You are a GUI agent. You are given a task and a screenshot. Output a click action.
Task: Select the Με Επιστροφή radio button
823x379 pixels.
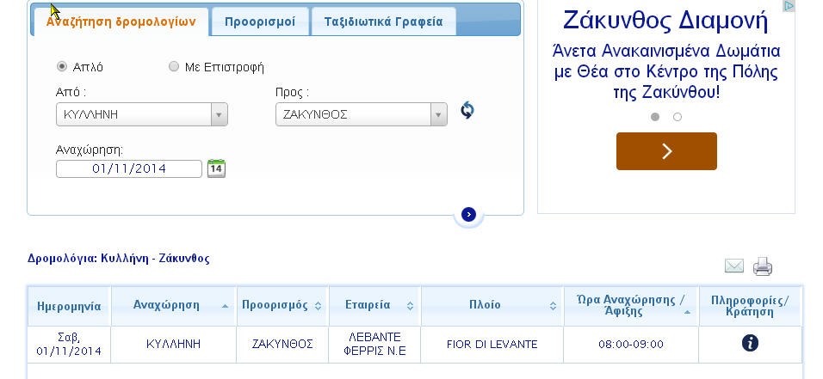(174, 66)
